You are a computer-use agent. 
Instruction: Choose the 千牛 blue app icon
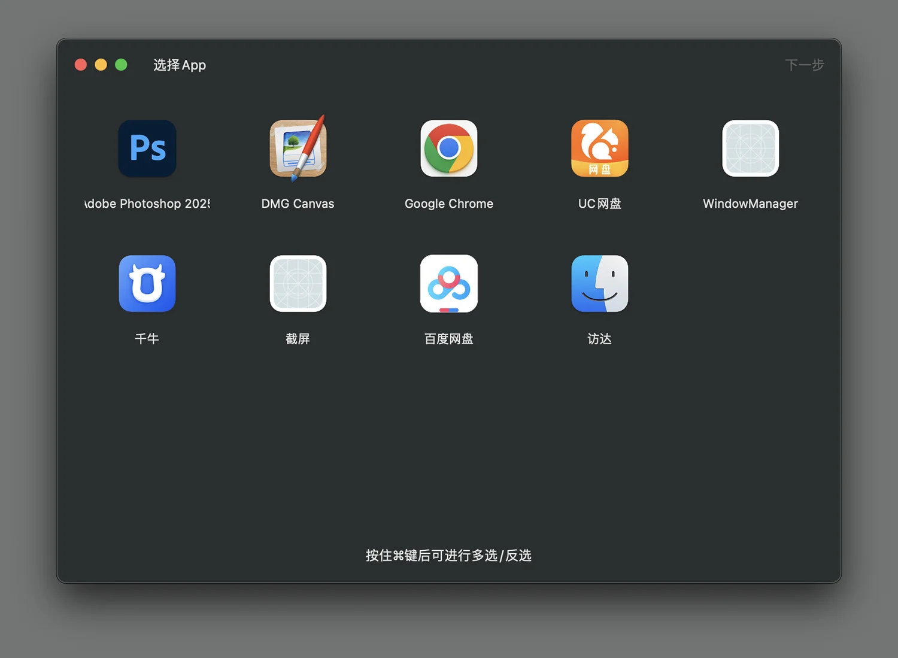(147, 284)
